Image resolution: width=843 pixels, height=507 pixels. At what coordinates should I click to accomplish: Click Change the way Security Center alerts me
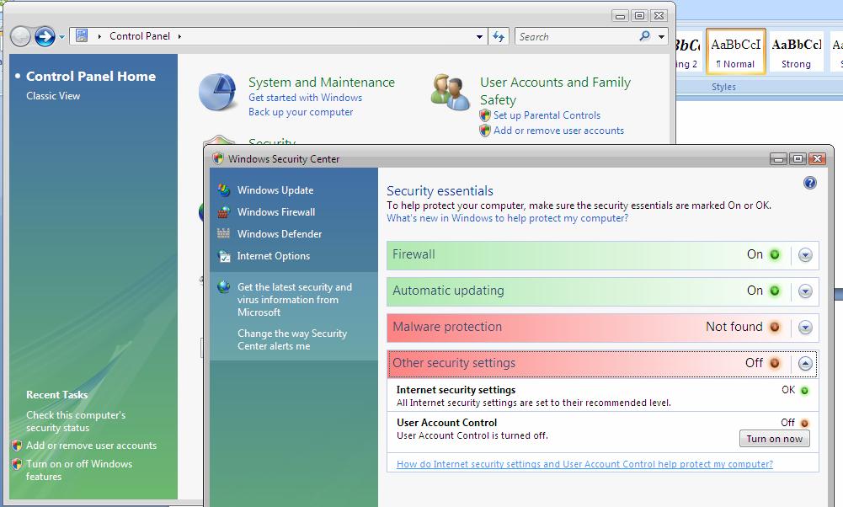(x=292, y=339)
